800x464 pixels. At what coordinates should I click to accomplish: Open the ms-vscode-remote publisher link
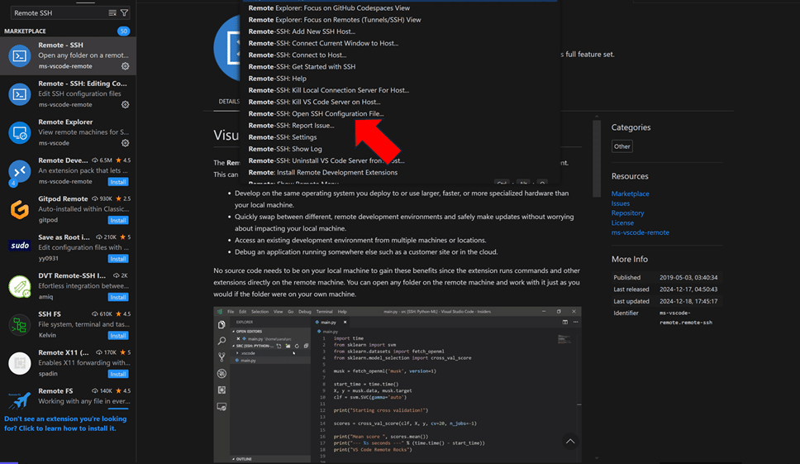(x=640, y=232)
